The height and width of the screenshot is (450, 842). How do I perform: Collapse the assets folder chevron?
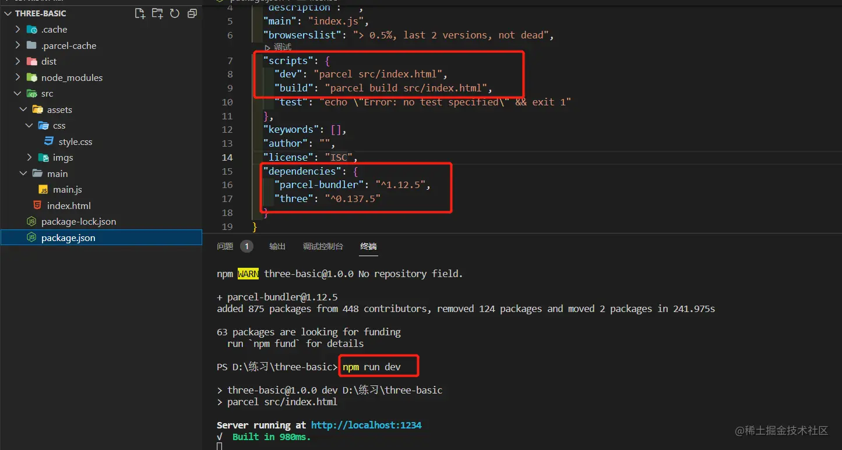23,109
